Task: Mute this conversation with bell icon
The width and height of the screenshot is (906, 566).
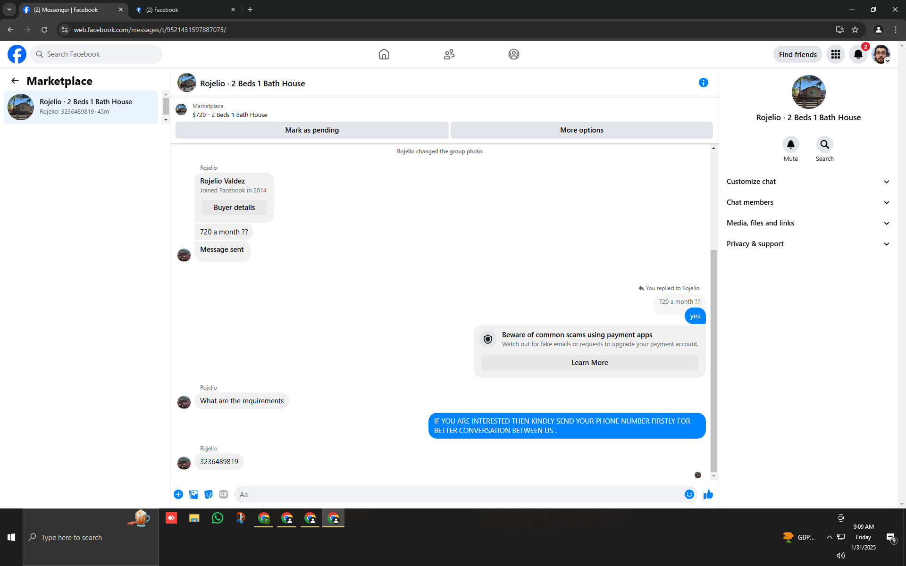Action: (791, 144)
